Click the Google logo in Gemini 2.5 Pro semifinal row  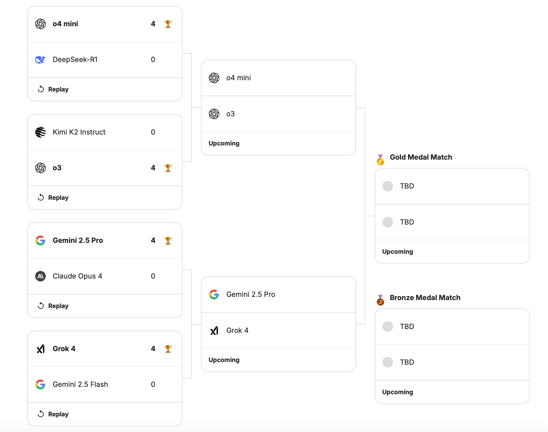[214, 294]
